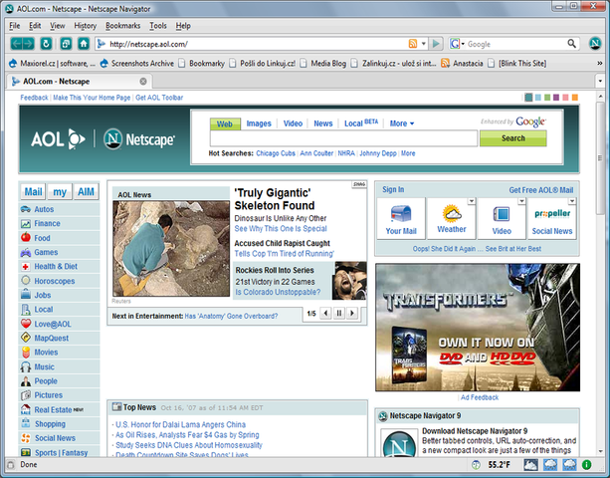Open propeller Social News widget
The height and width of the screenshot is (478, 610).
point(552,218)
